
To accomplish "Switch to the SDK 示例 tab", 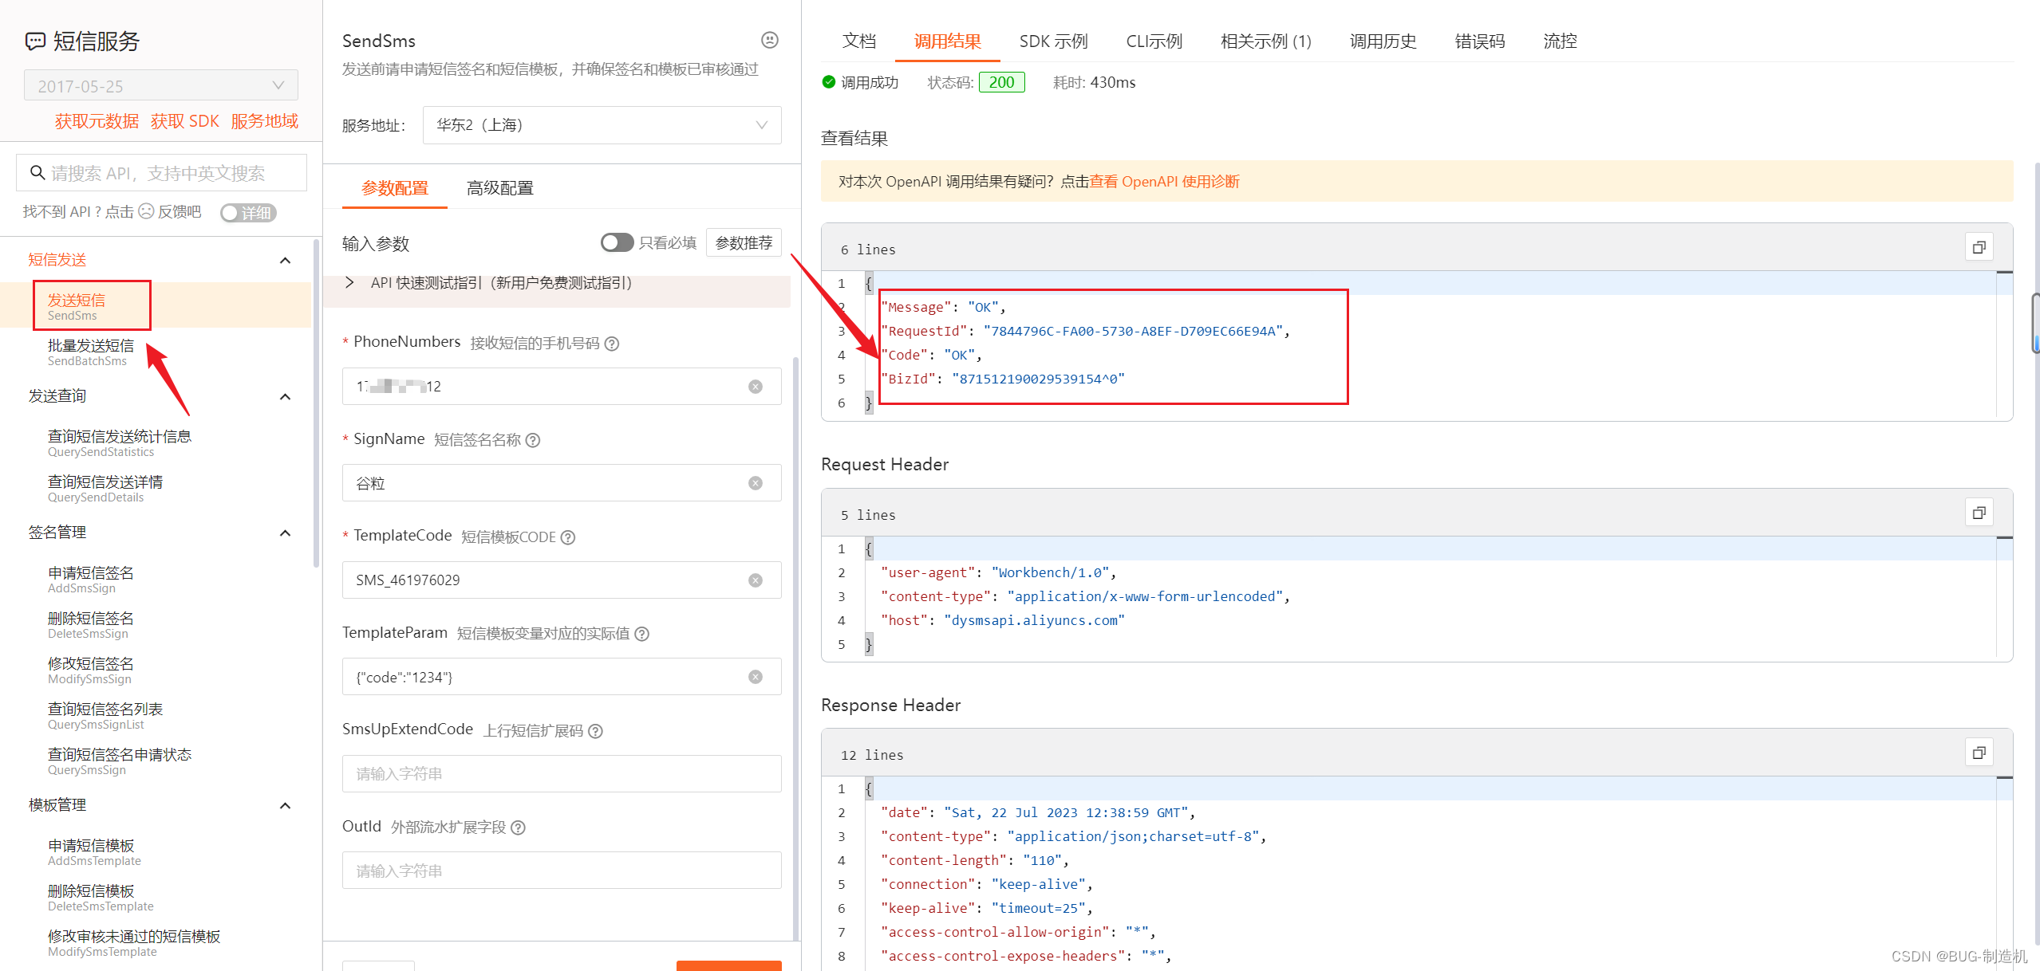I will click(x=1052, y=41).
